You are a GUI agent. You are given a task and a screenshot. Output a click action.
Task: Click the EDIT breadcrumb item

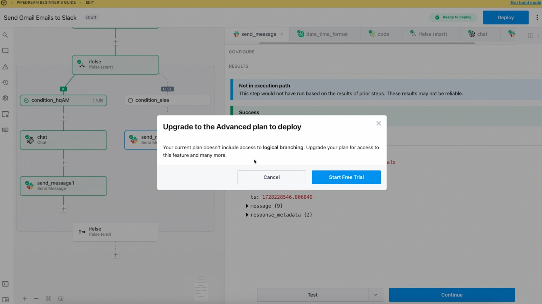(90, 2)
